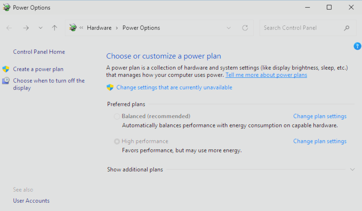The height and width of the screenshot is (211, 362).
Task: Change plan settings for Balanced plan
Action: click(x=320, y=116)
